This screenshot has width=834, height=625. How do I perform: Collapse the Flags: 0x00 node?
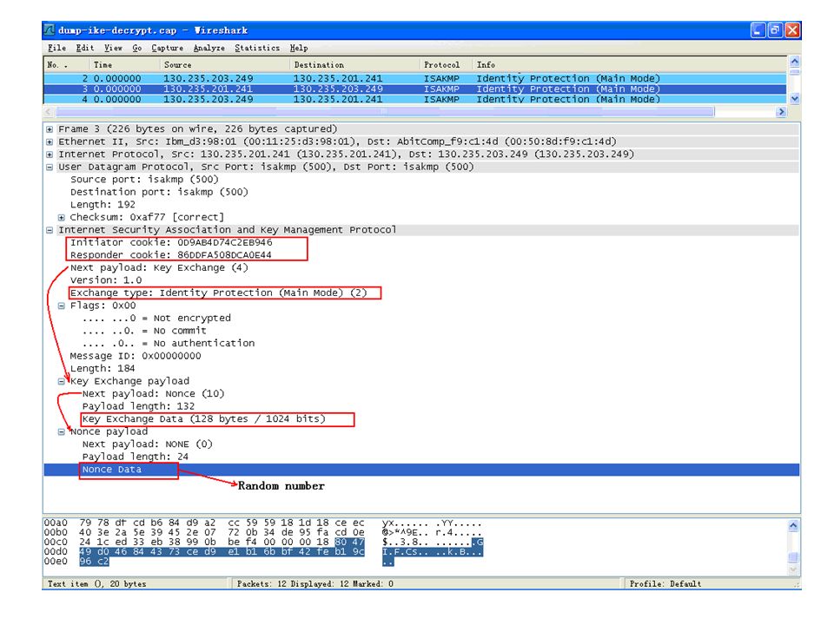(x=62, y=306)
